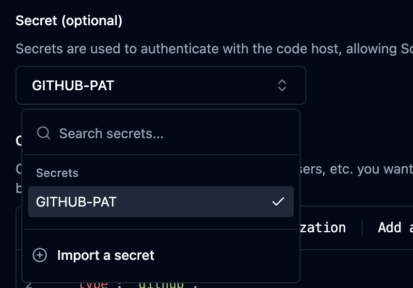Choose Import a secret option

106,255
